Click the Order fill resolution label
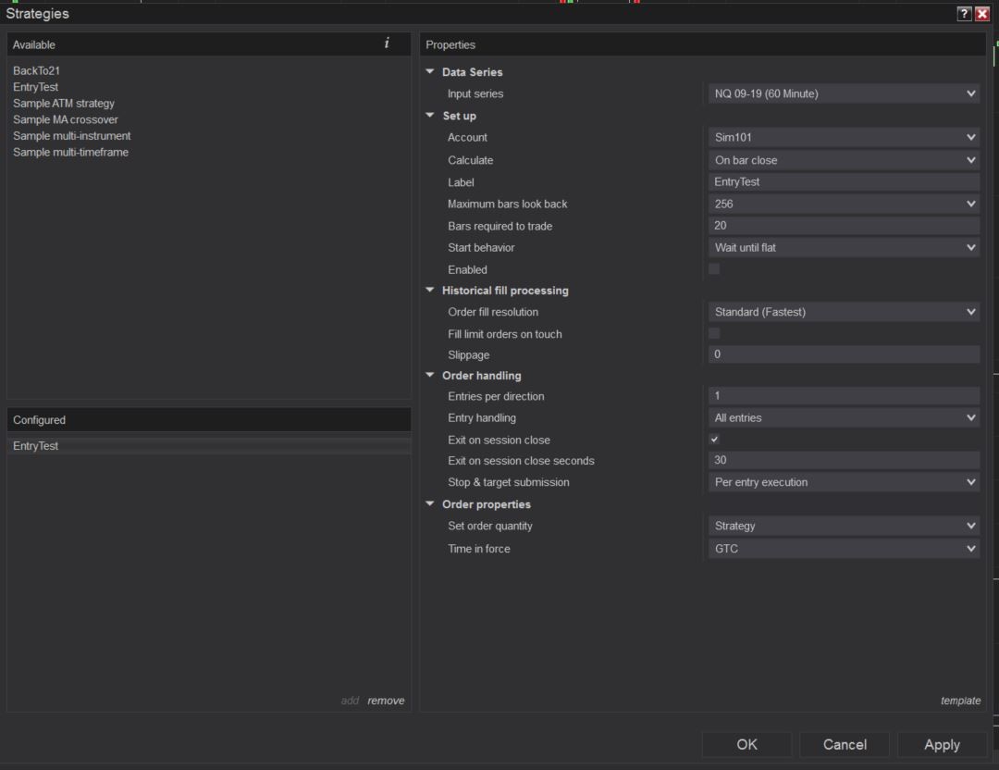Screen dimensions: 999x770 click(x=492, y=312)
